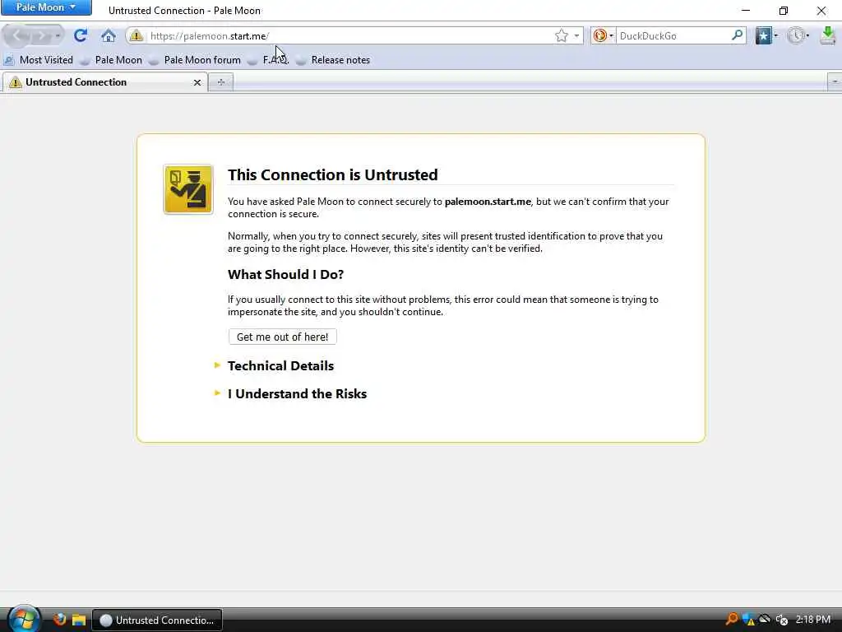Image resolution: width=842 pixels, height=632 pixels.
Task: Open the Bookmarks menu star button
Action: click(x=767, y=36)
